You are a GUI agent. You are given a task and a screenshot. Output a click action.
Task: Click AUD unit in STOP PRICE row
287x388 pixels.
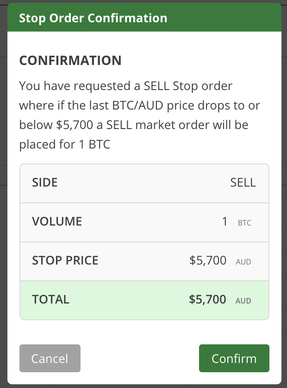243,262
